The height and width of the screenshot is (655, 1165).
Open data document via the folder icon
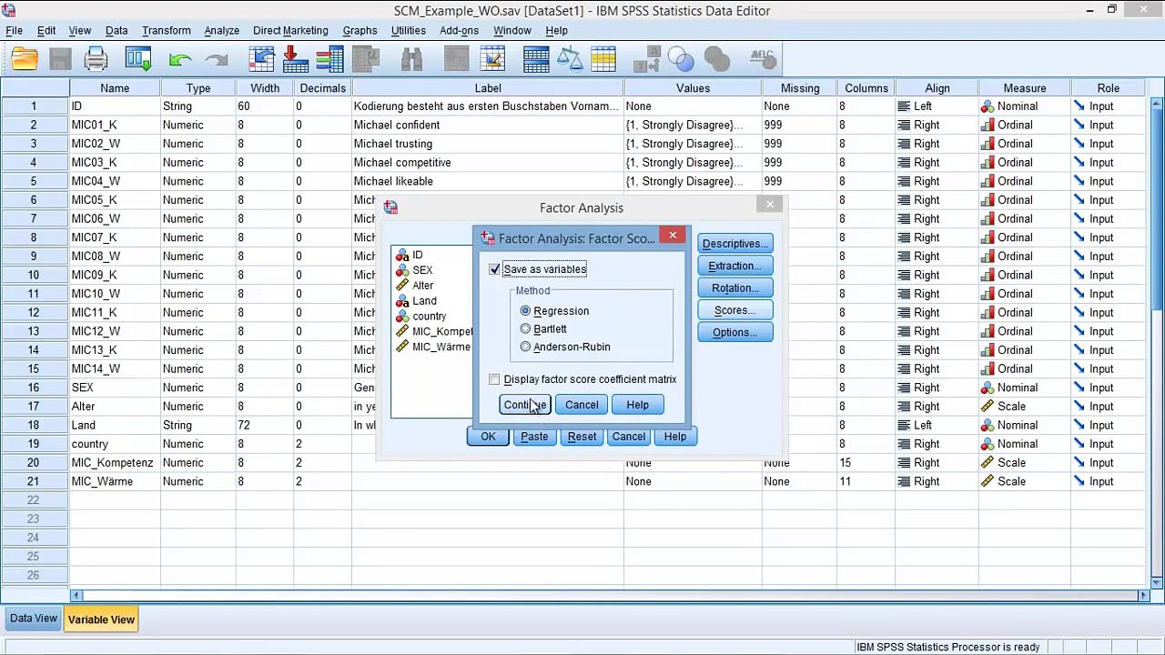point(25,60)
